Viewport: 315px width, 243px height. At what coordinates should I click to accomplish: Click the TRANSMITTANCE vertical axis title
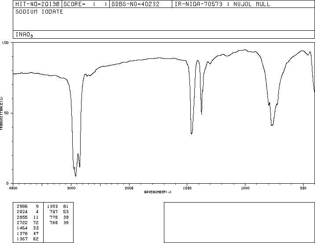click(x=1, y=113)
